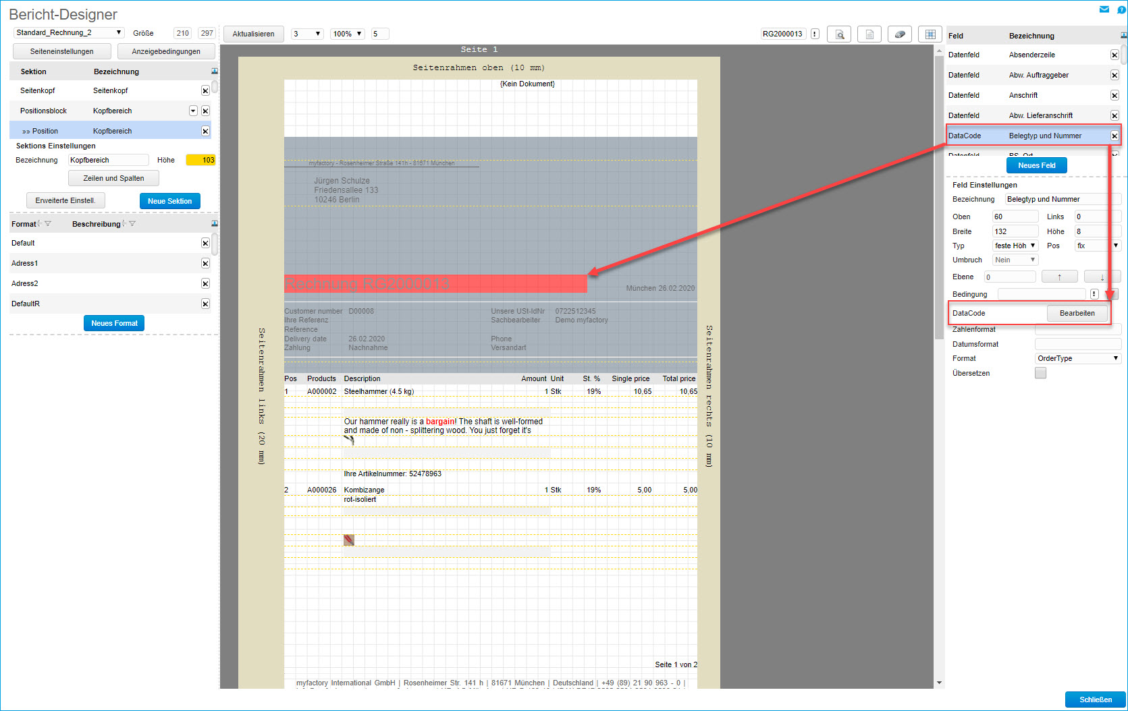Create a Neue Sektion
The width and height of the screenshot is (1128, 711).
click(170, 201)
